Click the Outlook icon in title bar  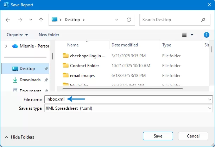tap(6, 5)
